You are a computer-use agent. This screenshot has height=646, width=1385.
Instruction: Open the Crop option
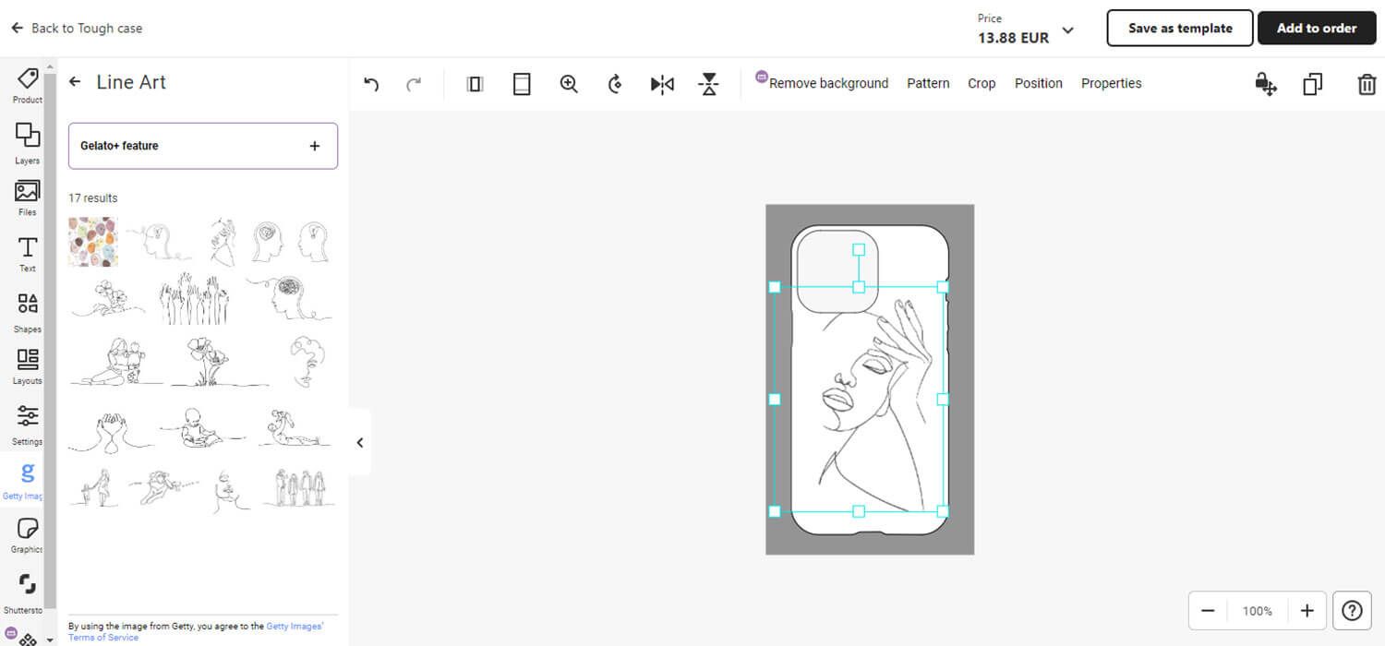[x=982, y=83]
